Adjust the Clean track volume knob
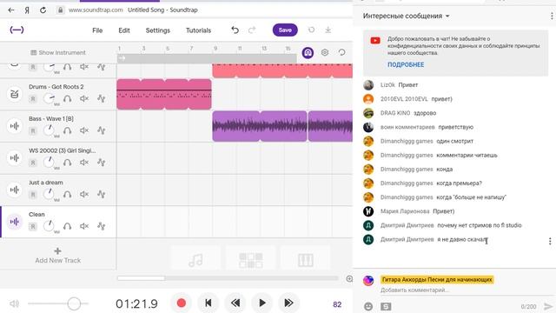 tap(50, 226)
